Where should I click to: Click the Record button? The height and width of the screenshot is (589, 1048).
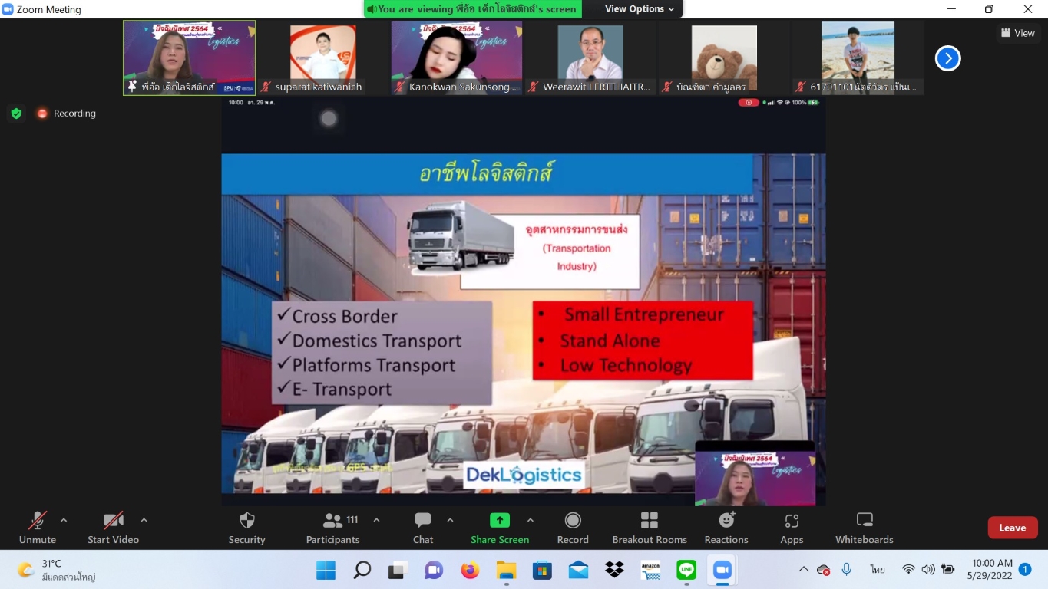(x=573, y=528)
